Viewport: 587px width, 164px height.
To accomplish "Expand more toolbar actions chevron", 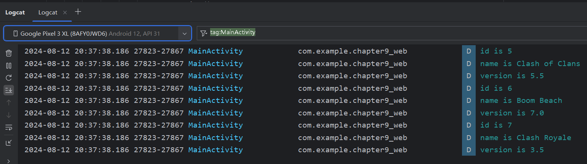I will click(x=9, y=161).
